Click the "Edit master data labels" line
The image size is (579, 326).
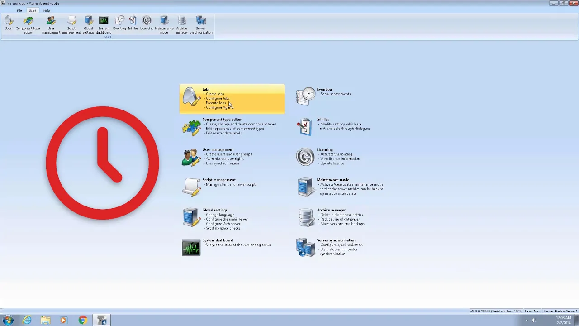click(x=223, y=133)
